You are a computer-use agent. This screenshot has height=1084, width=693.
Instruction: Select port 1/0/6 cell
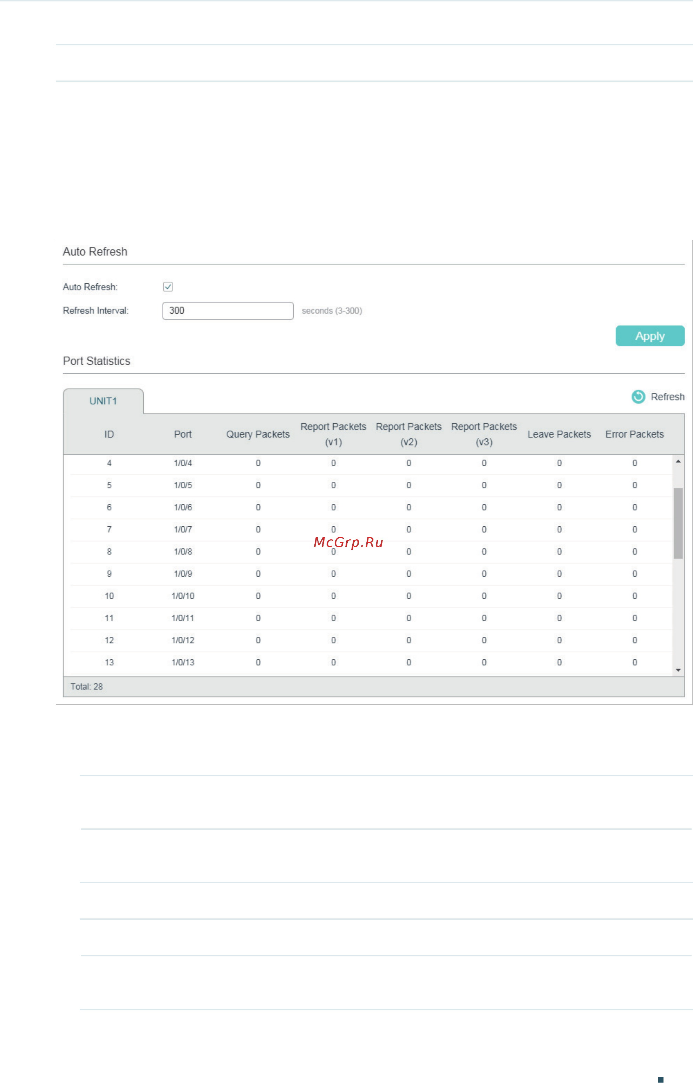(183, 507)
